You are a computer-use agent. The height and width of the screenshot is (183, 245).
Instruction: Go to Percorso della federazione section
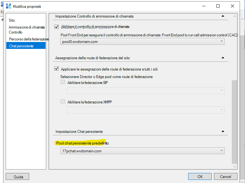tap(29, 39)
